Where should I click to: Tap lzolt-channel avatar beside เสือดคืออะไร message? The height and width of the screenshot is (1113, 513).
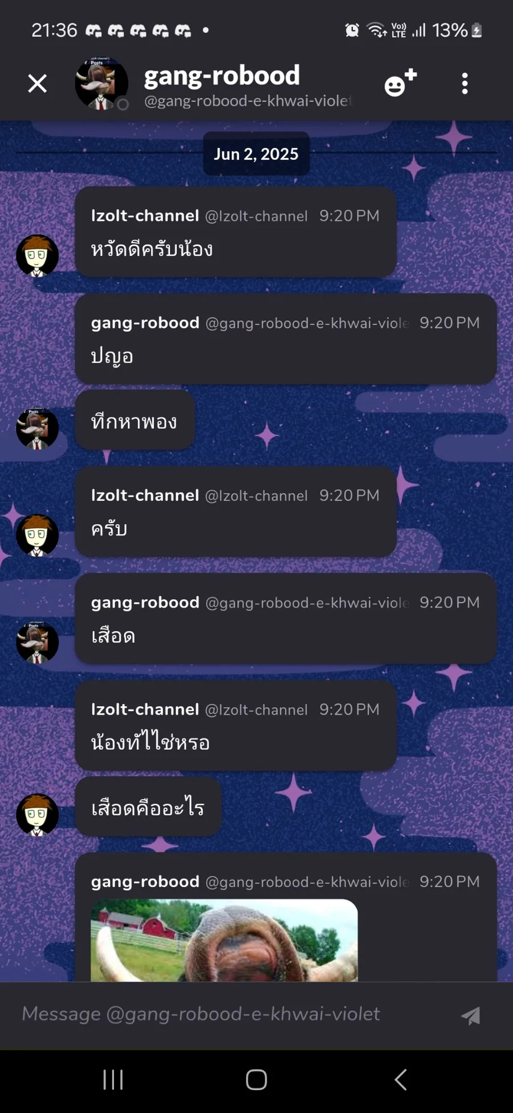tap(37, 814)
